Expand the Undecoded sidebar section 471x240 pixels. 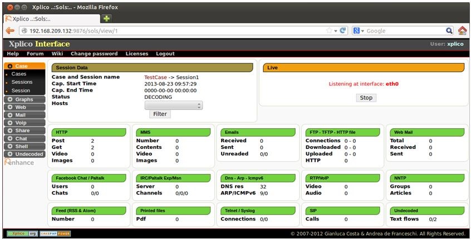[x=24, y=154]
